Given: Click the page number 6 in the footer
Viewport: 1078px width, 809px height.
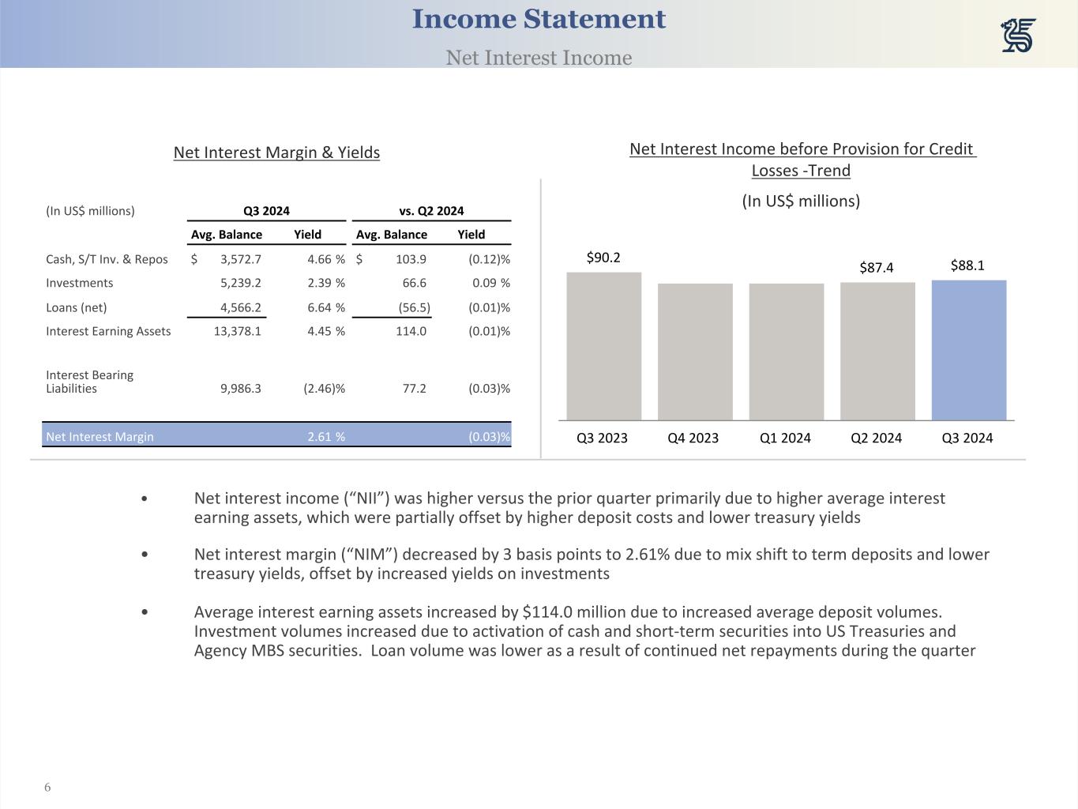Looking at the screenshot, I should pos(47,787).
